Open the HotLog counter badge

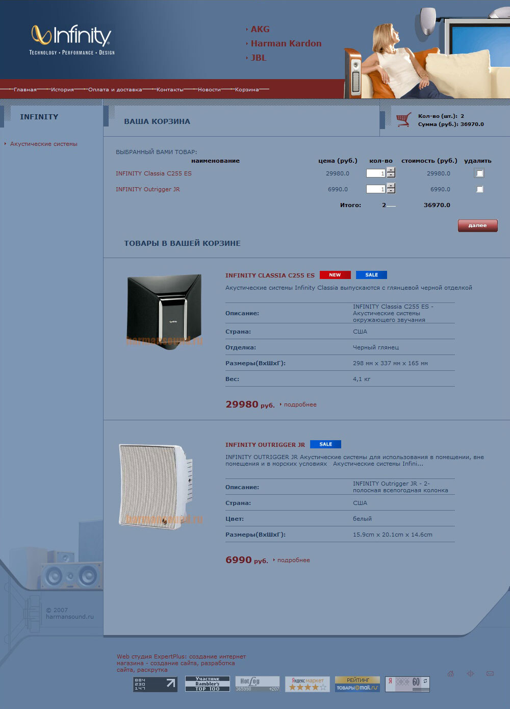coord(258,684)
